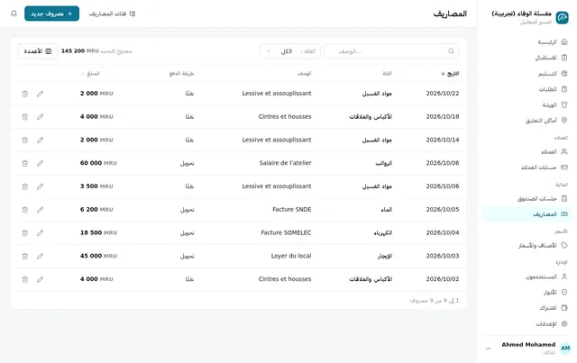Open the 'الفئة: الكل' category filter dropdown
This screenshot has width=577, height=363.
pos(290,51)
